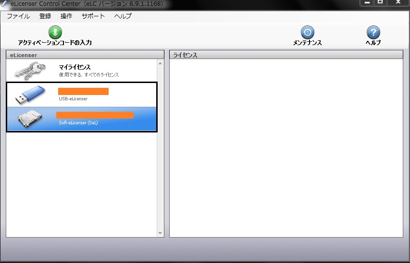
Task: Click the blue question mark ヘルプ icon
Action: pos(373,32)
